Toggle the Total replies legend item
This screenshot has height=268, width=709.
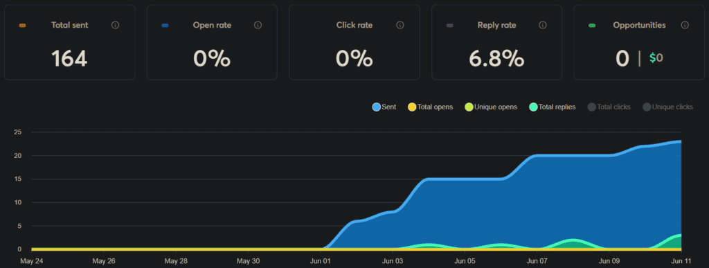tap(552, 107)
